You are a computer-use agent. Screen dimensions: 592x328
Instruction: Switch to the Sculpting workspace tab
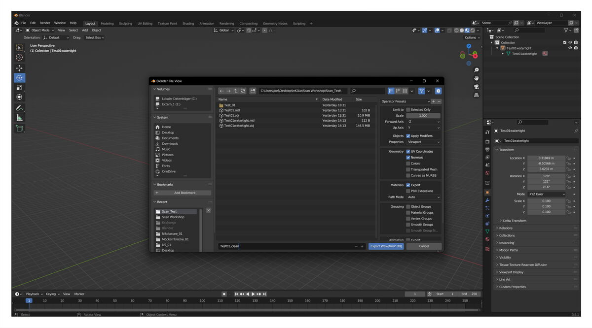click(125, 24)
